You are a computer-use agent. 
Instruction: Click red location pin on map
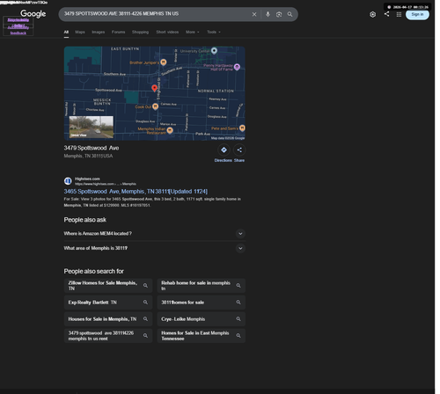click(155, 88)
